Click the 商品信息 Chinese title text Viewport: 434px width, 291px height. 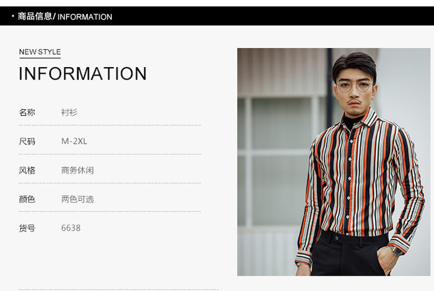[35, 16]
